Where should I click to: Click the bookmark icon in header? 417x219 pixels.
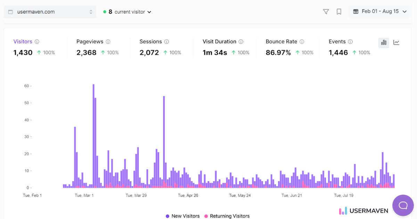coord(339,12)
